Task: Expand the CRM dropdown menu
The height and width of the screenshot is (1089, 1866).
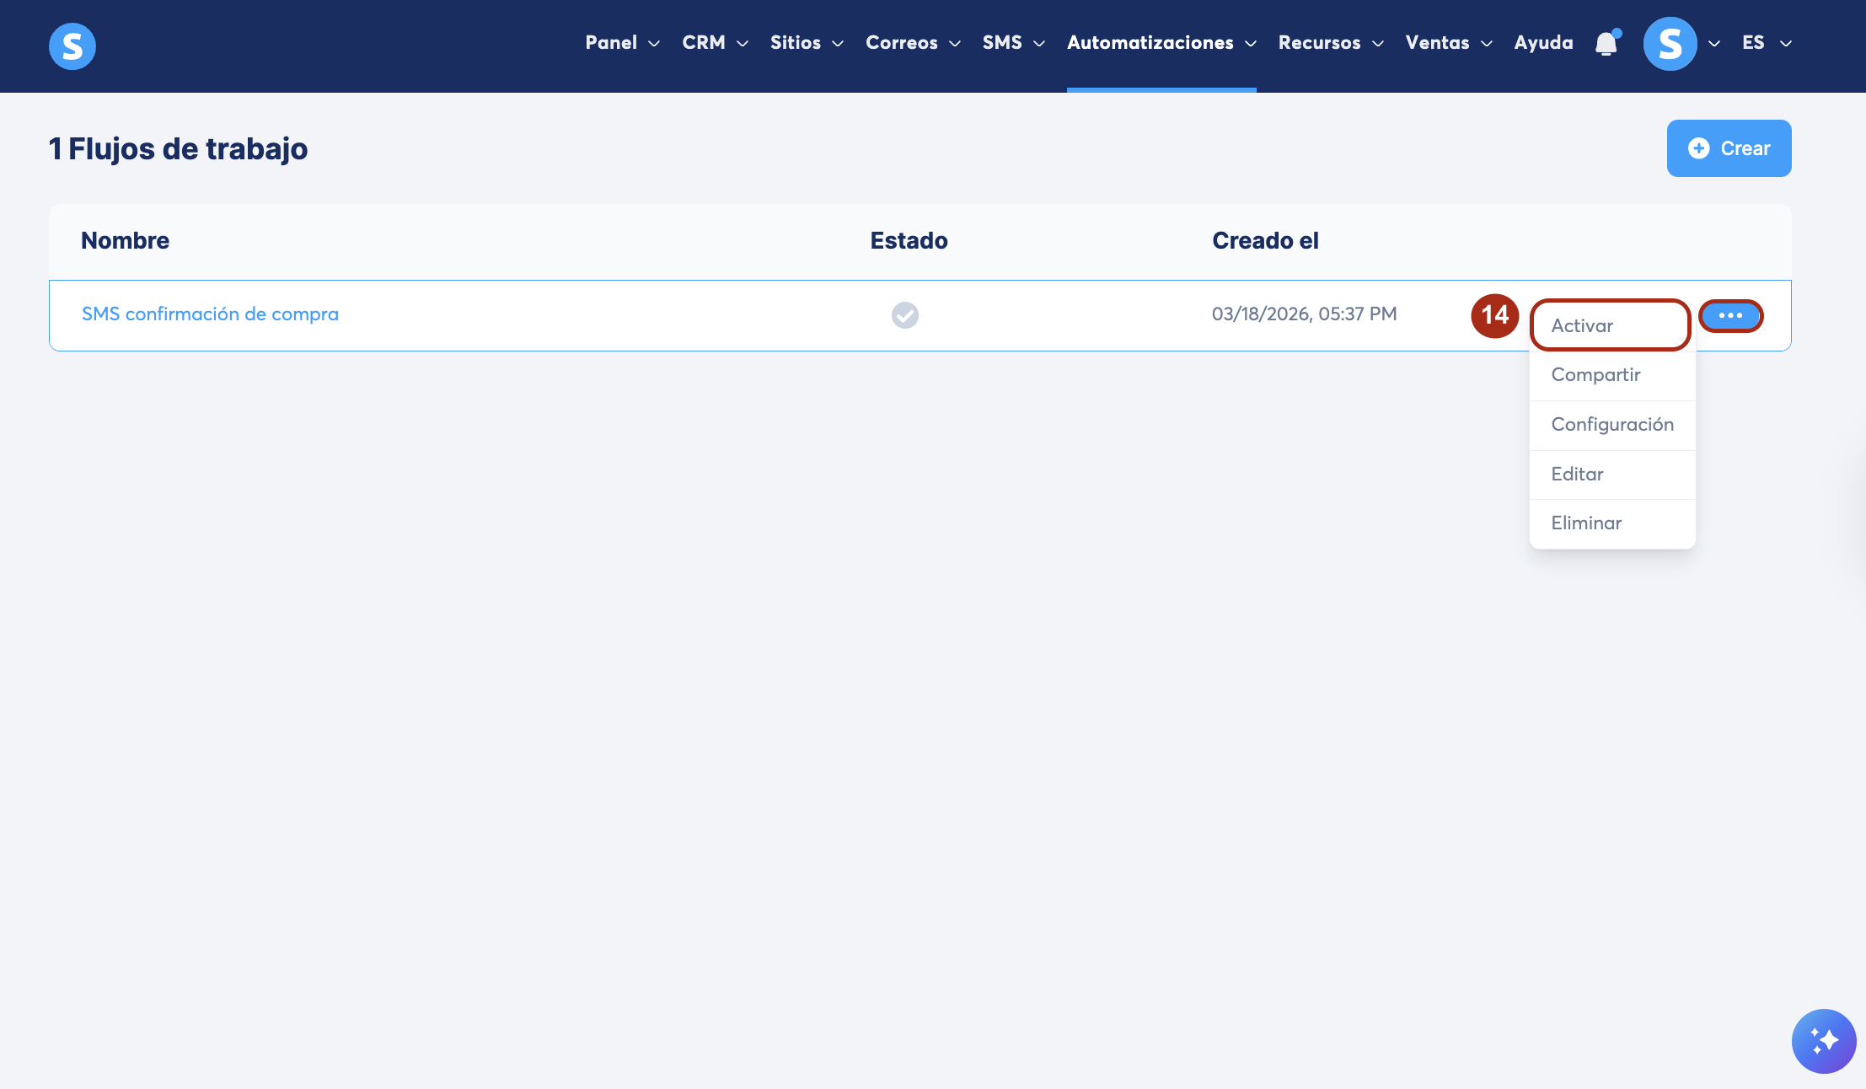Action: [x=715, y=43]
